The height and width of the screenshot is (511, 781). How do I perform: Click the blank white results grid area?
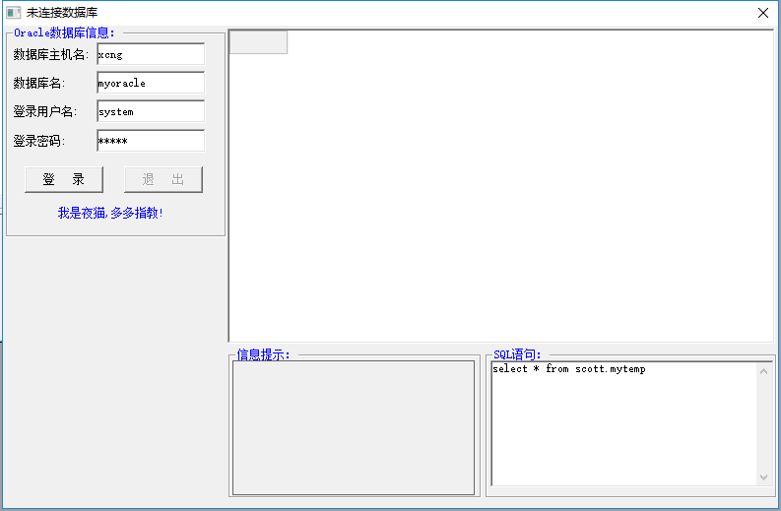pyautogui.click(x=502, y=197)
